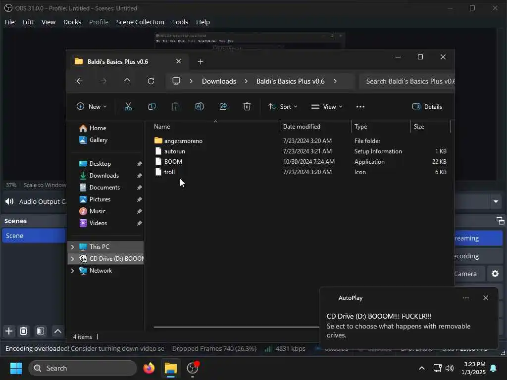Add a new Explorer tab with plus
The width and height of the screenshot is (507, 380).
(x=201, y=62)
